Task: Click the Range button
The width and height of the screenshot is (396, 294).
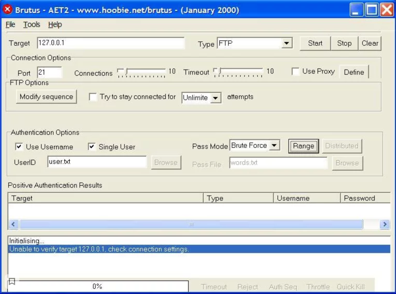Action: pyautogui.click(x=303, y=146)
